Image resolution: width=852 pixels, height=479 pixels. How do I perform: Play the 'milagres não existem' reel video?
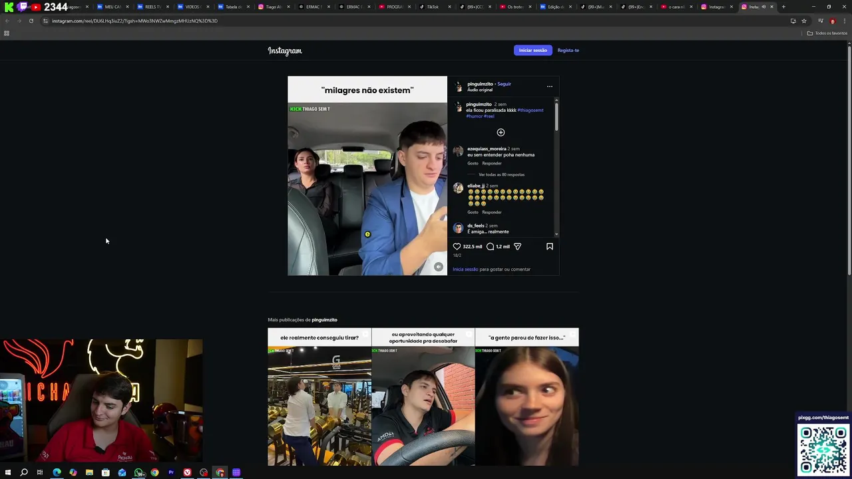click(x=367, y=176)
